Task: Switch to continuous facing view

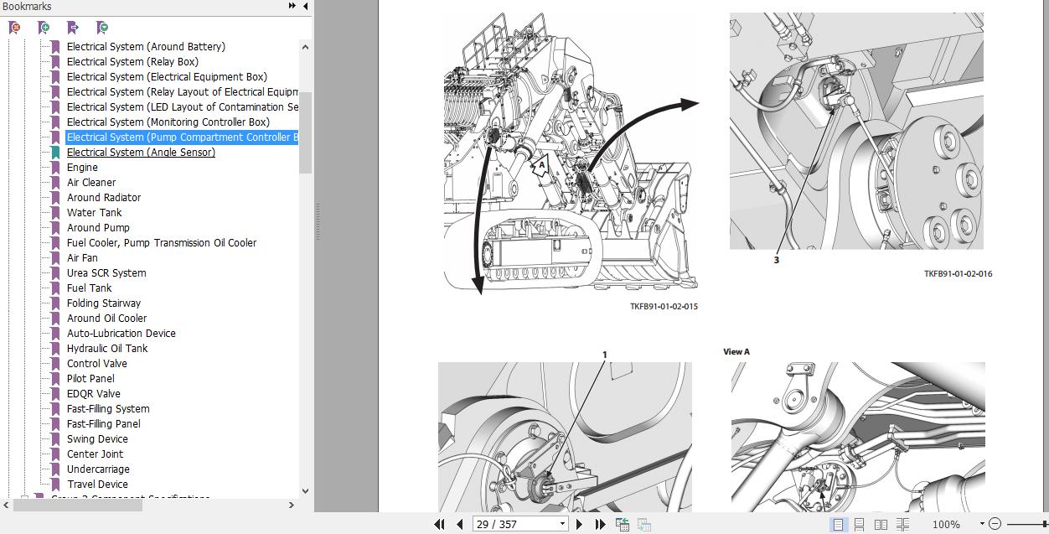Action: [902, 524]
